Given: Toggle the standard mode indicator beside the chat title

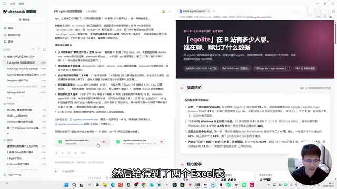Looking at the screenshot, I should coord(91,12).
